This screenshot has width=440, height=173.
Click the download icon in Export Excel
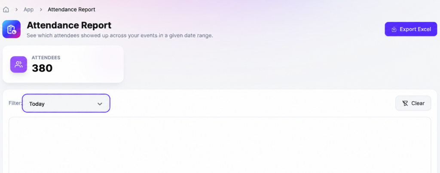coord(394,29)
